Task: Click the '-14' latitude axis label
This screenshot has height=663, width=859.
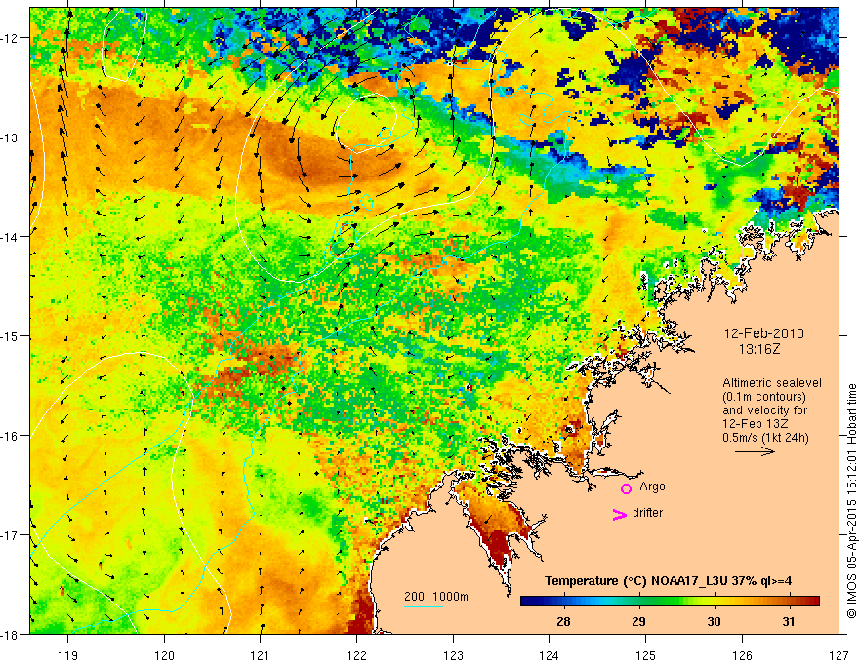Action: [10, 236]
